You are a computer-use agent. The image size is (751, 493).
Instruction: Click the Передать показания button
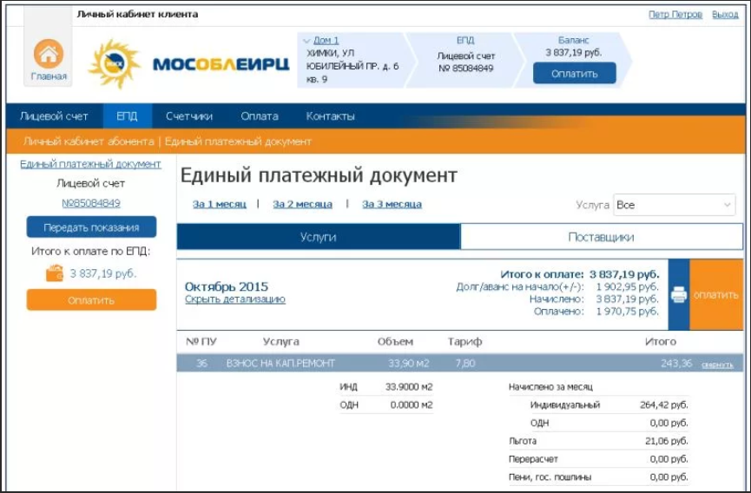point(91,227)
